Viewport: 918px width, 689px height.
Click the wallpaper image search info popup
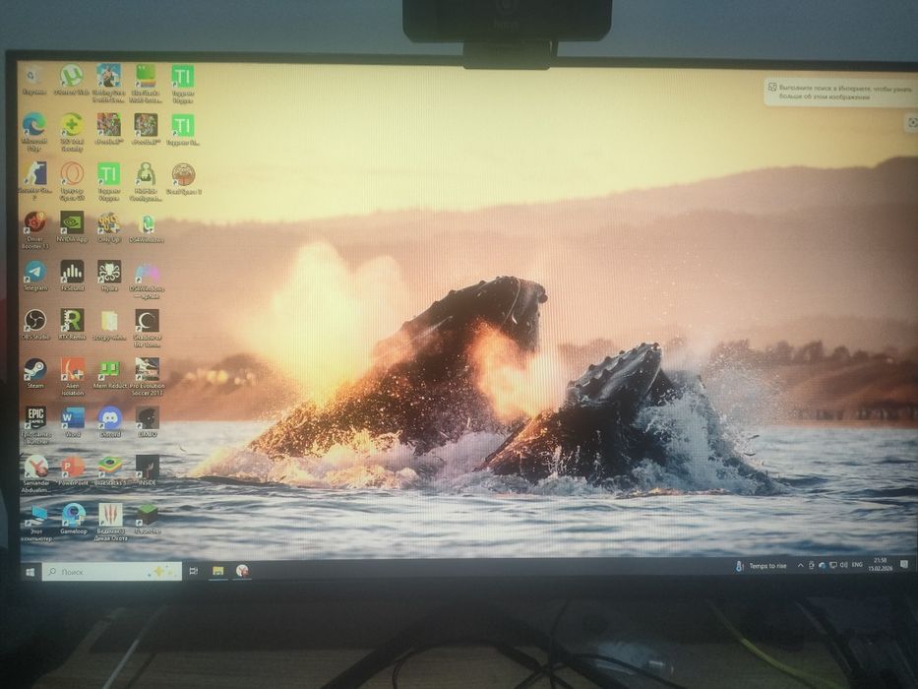coord(840,92)
